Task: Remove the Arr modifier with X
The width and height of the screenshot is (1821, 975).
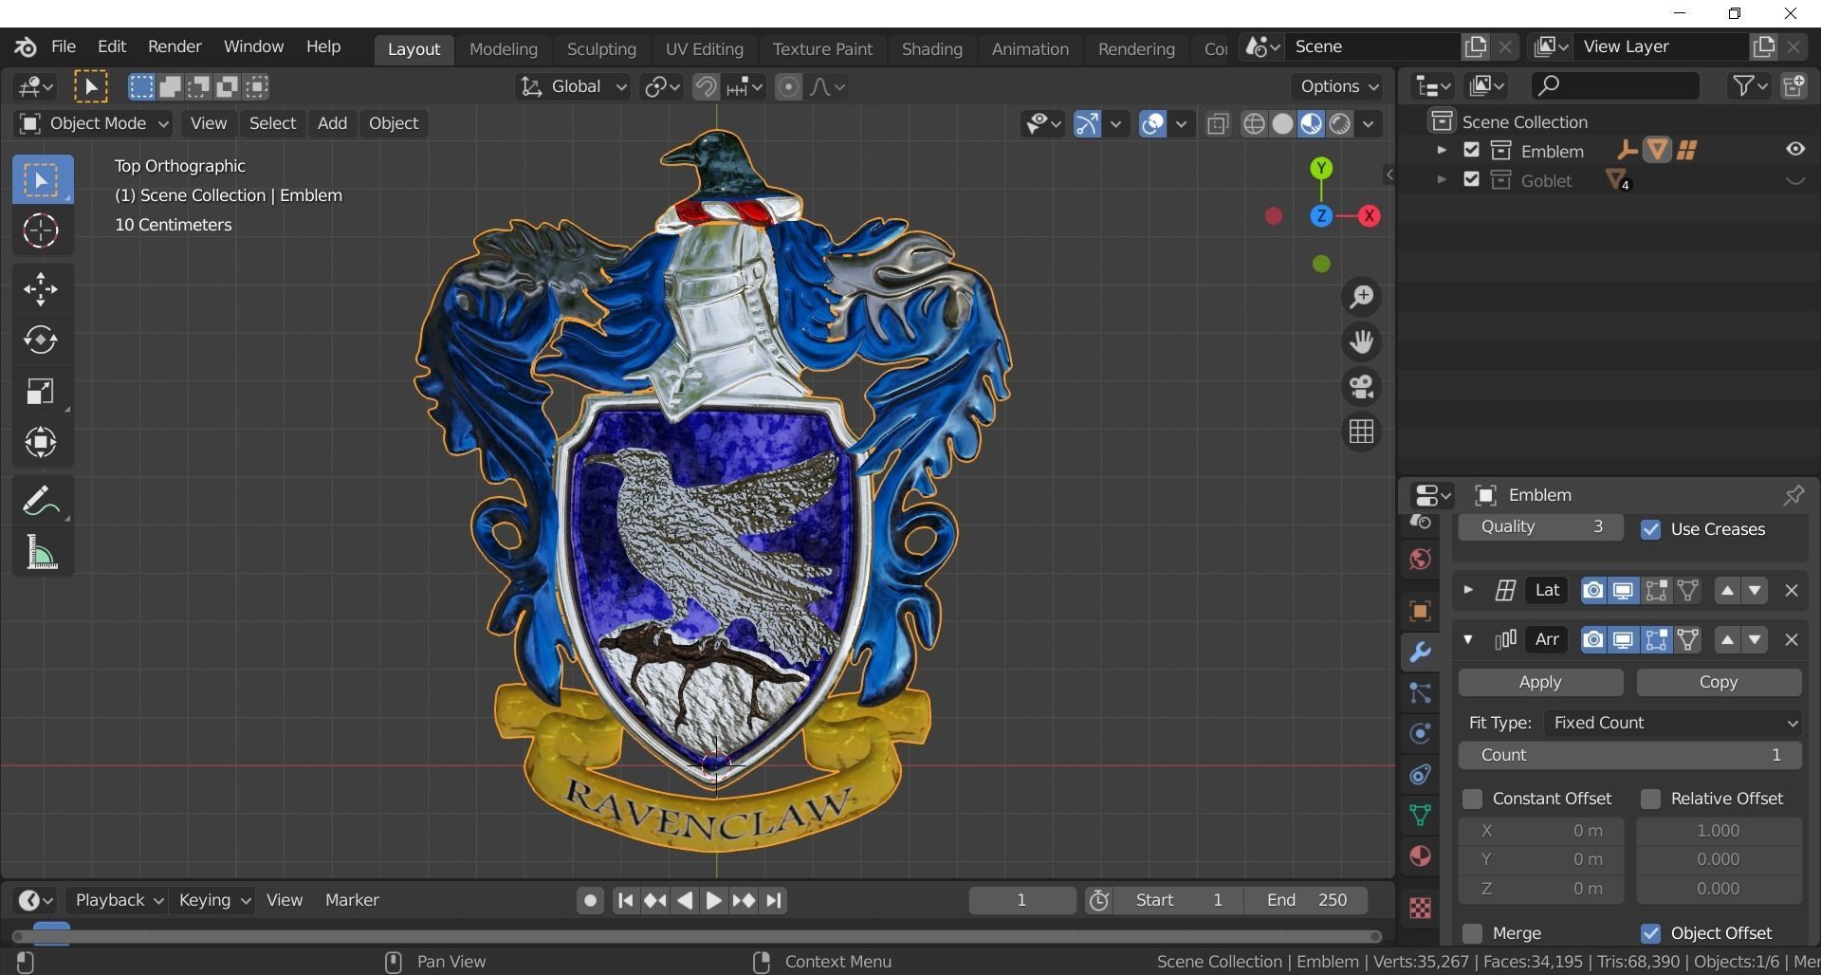Action: click(x=1792, y=640)
